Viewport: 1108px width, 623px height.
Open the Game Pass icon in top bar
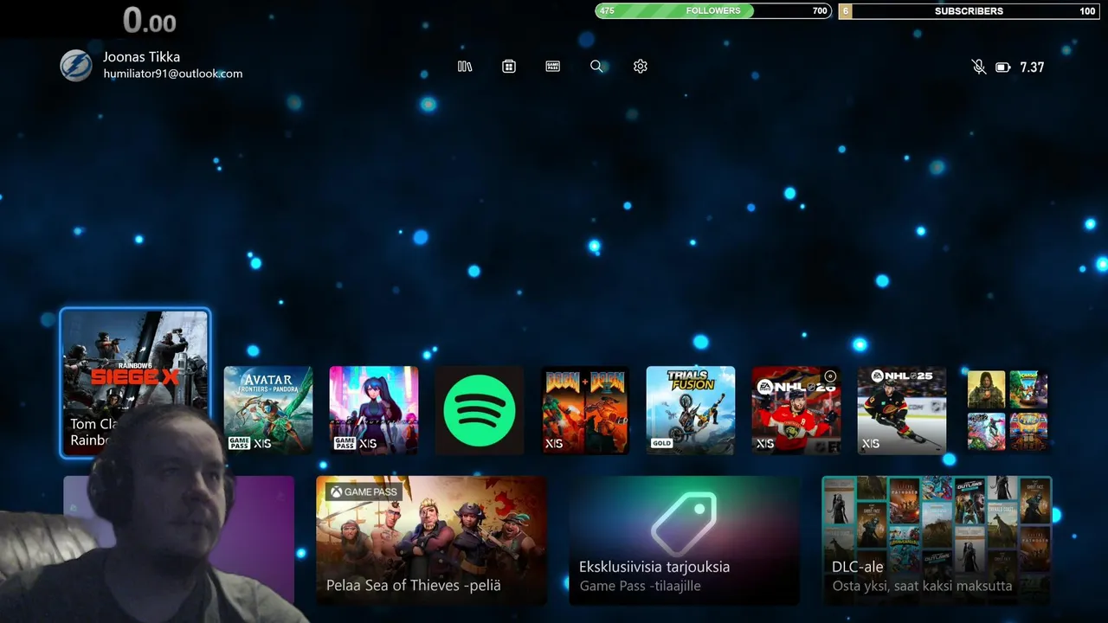coord(553,67)
